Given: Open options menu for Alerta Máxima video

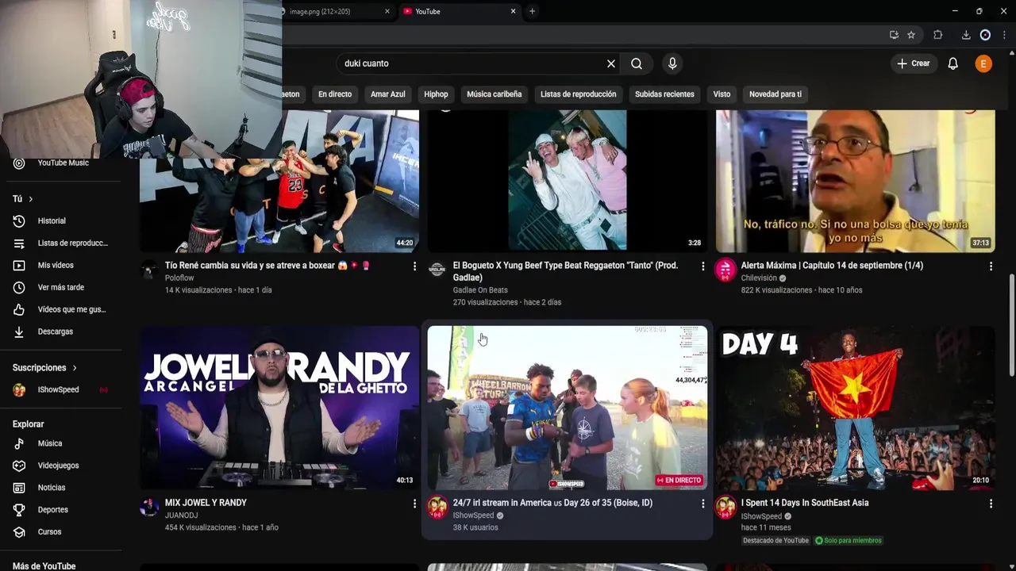Looking at the screenshot, I should pyautogui.click(x=991, y=266).
